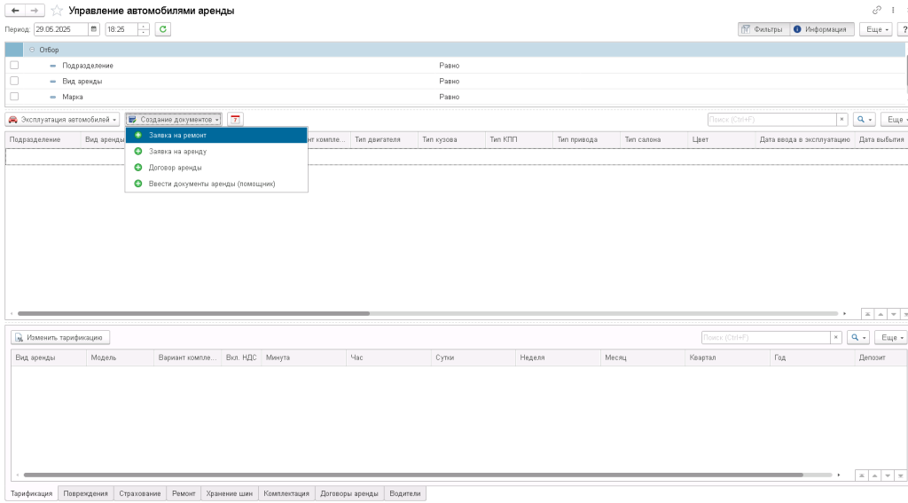Select Заявка на аренду from menu

point(177,152)
